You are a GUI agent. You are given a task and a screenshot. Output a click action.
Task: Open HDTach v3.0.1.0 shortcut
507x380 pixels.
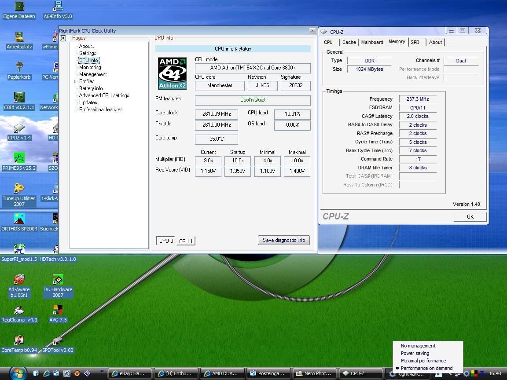pyautogui.click(x=58, y=253)
